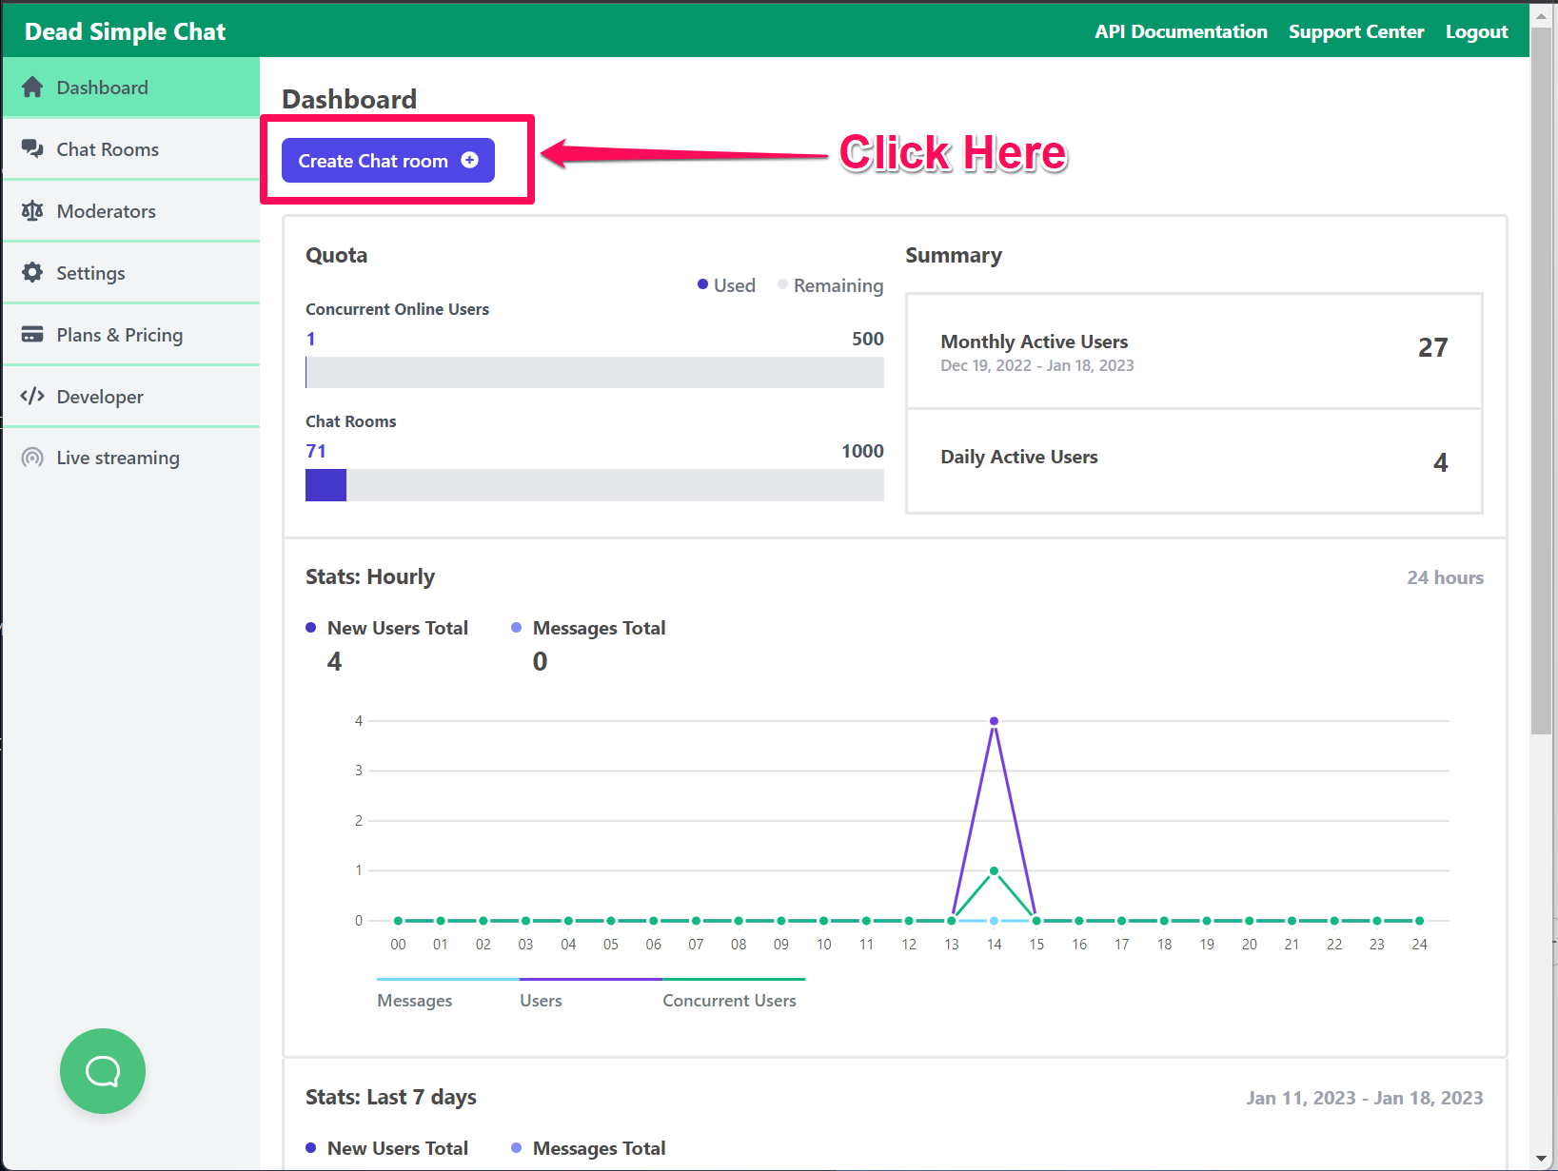
Task: Open Settings in the sidebar
Action: point(131,273)
